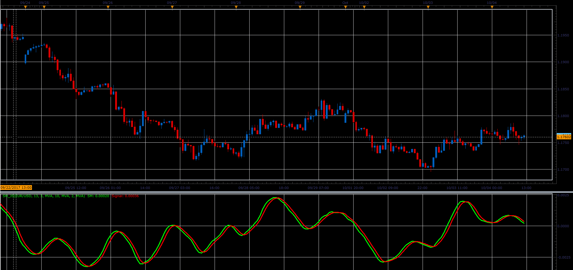This screenshot has width=573, height=270.
Task: Click the orange 1.17602 current price label
Action: 564,137
